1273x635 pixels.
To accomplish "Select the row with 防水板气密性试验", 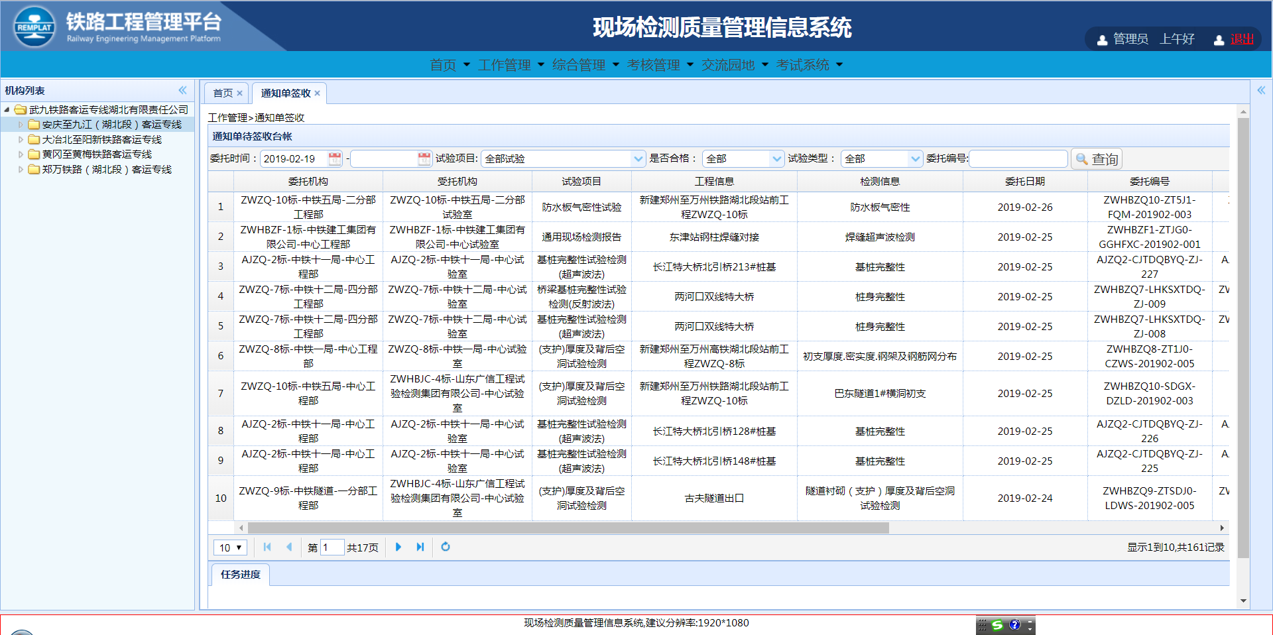I will (719, 207).
